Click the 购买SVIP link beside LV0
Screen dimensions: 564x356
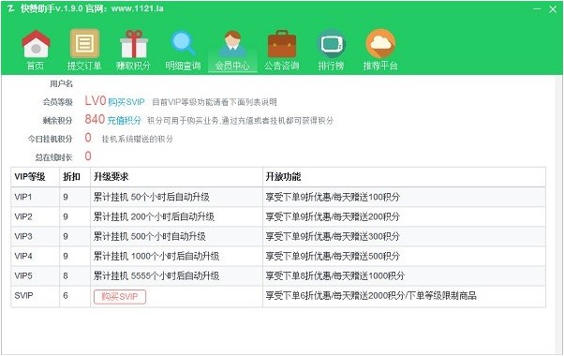pos(126,102)
